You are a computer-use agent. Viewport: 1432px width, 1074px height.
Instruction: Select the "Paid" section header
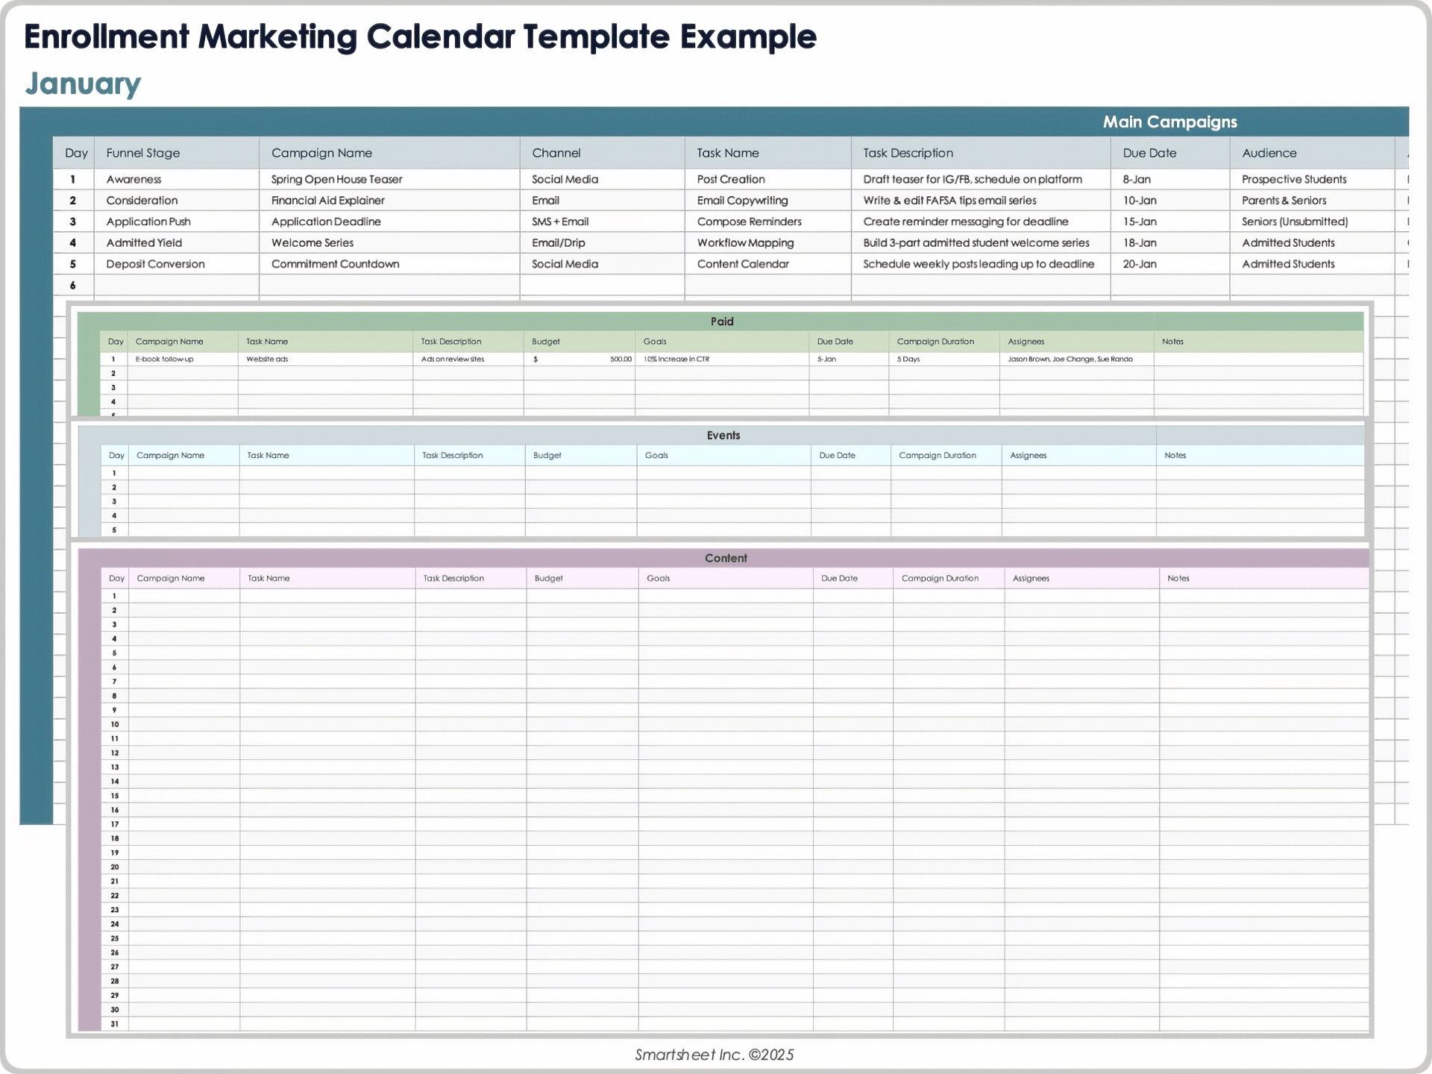(x=721, y=321)
